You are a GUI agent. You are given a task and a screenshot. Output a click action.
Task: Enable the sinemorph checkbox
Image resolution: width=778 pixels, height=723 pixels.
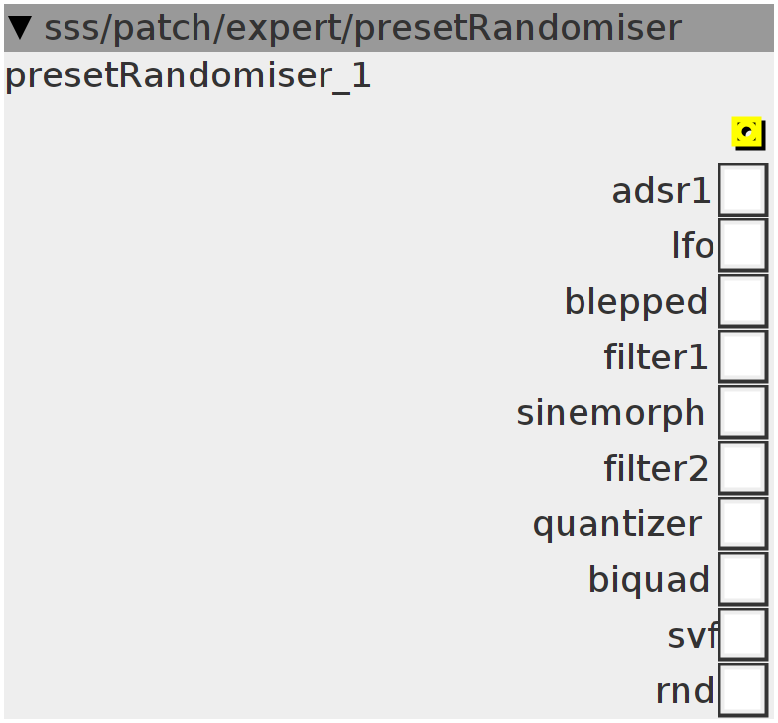742,412
